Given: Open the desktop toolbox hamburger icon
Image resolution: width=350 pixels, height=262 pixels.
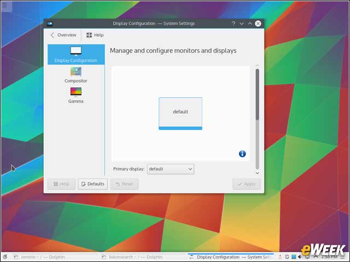Looking at the screenshot, I should [5, 6].
